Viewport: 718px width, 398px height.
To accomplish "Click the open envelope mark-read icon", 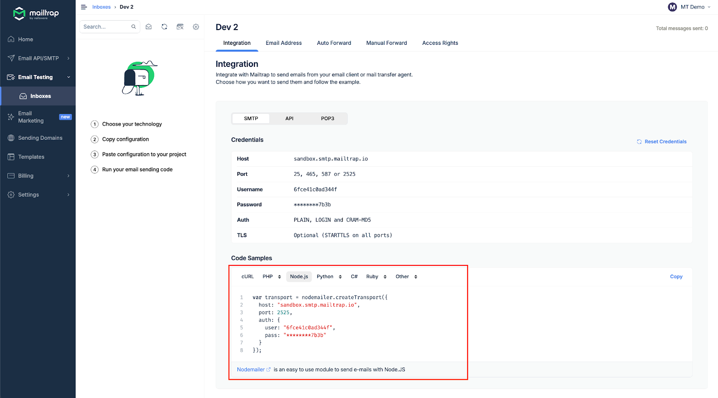I will (149, 27).
